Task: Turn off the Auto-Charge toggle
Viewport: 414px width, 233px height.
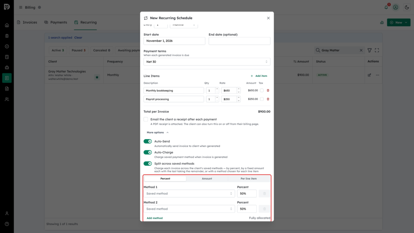Action: (x=148, y=153)
